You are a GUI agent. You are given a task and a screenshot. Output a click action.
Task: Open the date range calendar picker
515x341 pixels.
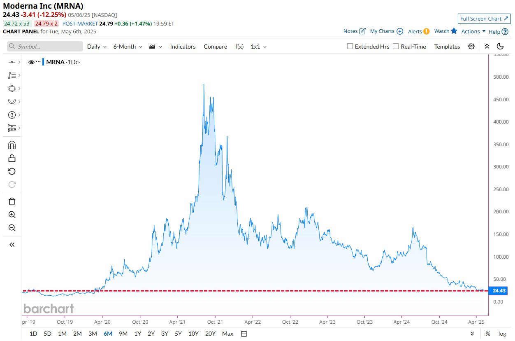pos(244,334)
